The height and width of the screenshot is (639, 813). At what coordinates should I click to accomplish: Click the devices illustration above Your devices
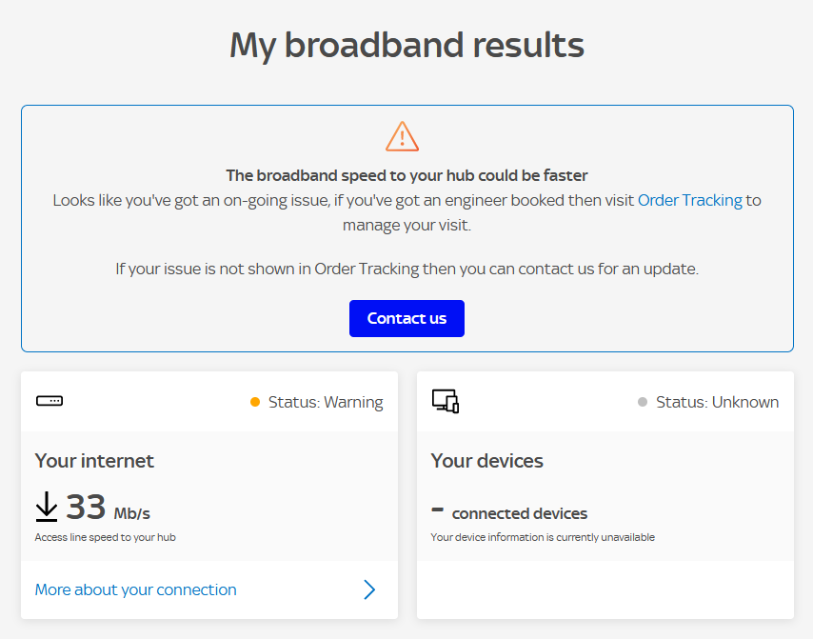coord(445,401)
